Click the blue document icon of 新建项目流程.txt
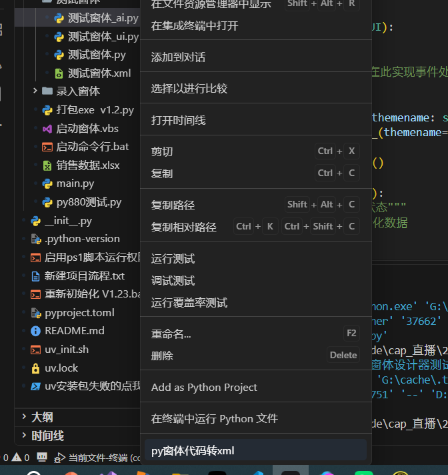Screen dimensions: 448x475 click(36, 276)
